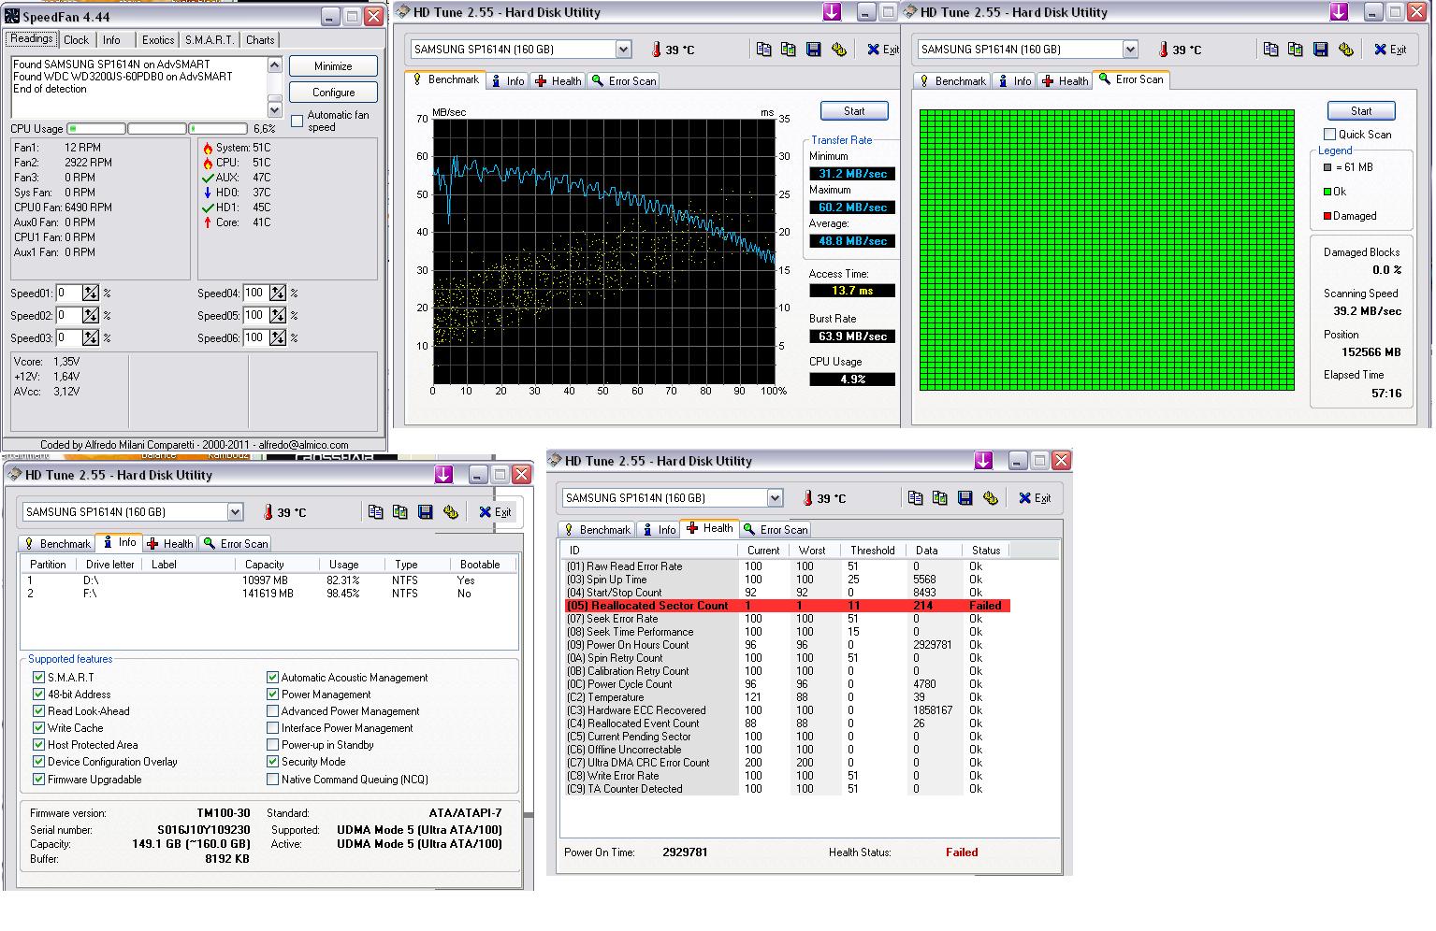Toggle the Write Cache checkbox
This screenshot has width=1436, height=931.
[38, 728]
